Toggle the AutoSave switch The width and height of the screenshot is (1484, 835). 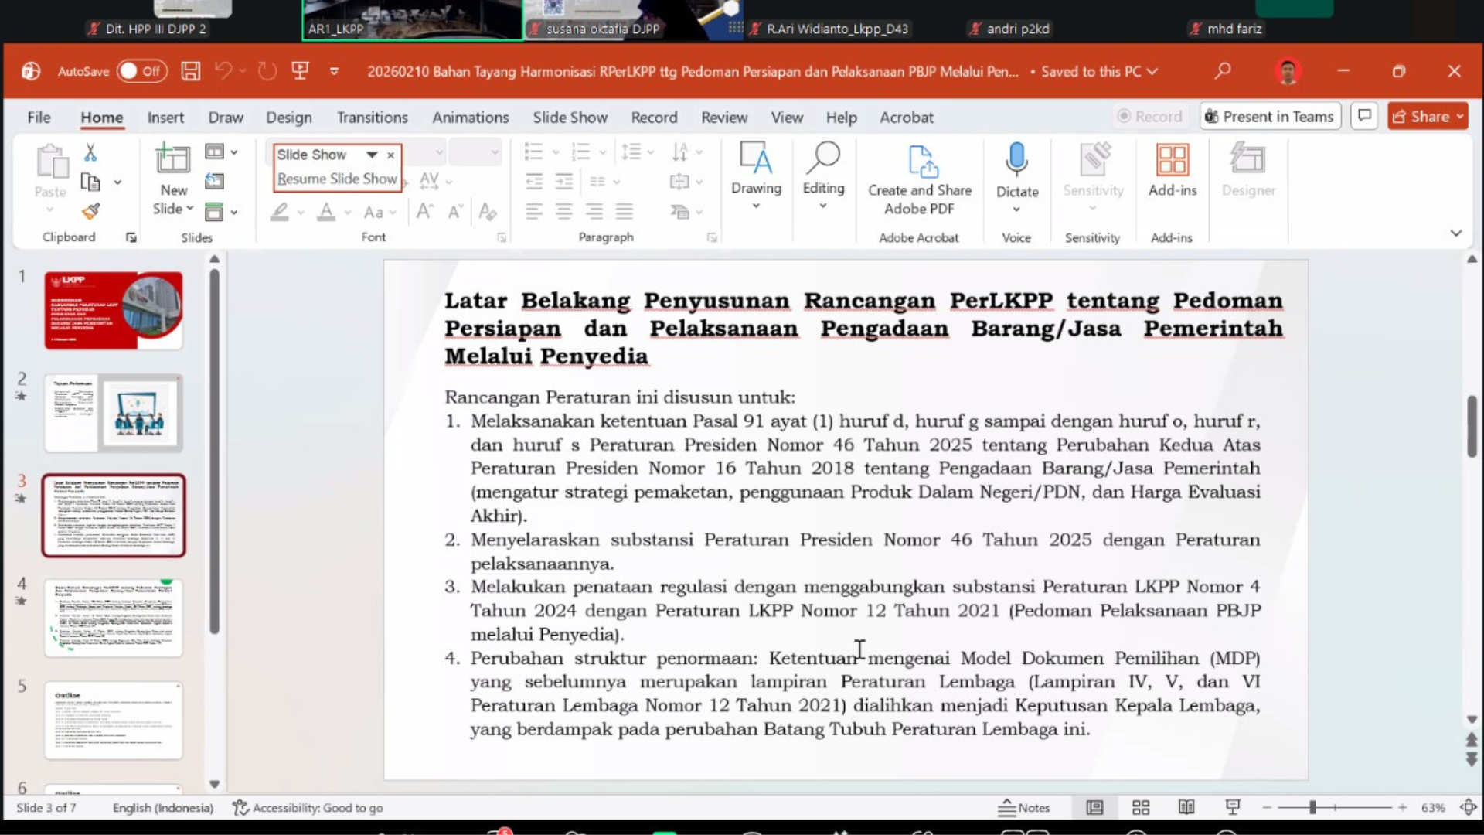tap(141, 71)
